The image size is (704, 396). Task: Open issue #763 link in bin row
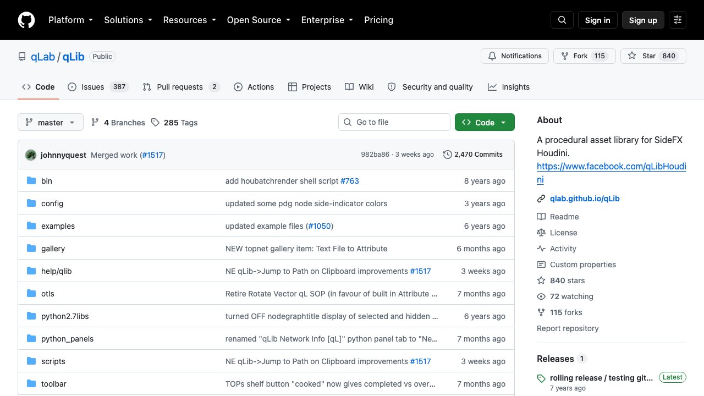350,181
